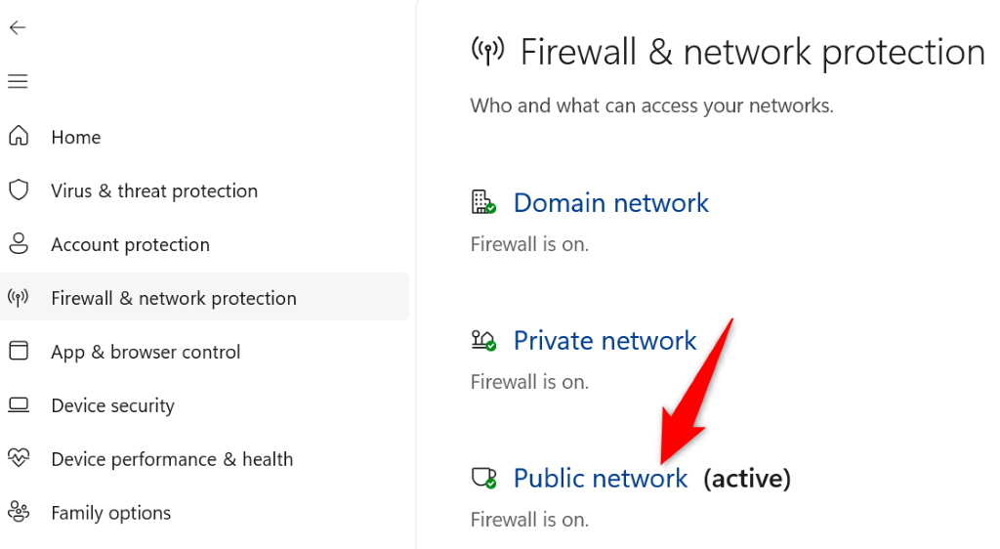Click the back arrow icon
Viewport: 1000px width, 549px height.
tap(18, 28)
